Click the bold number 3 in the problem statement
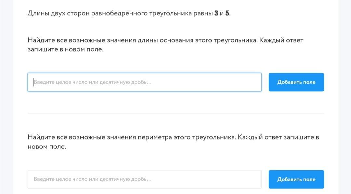 216,13
